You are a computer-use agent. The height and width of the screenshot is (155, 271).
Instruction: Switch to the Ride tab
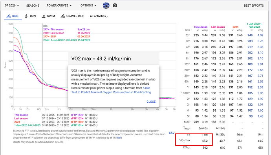13,16
